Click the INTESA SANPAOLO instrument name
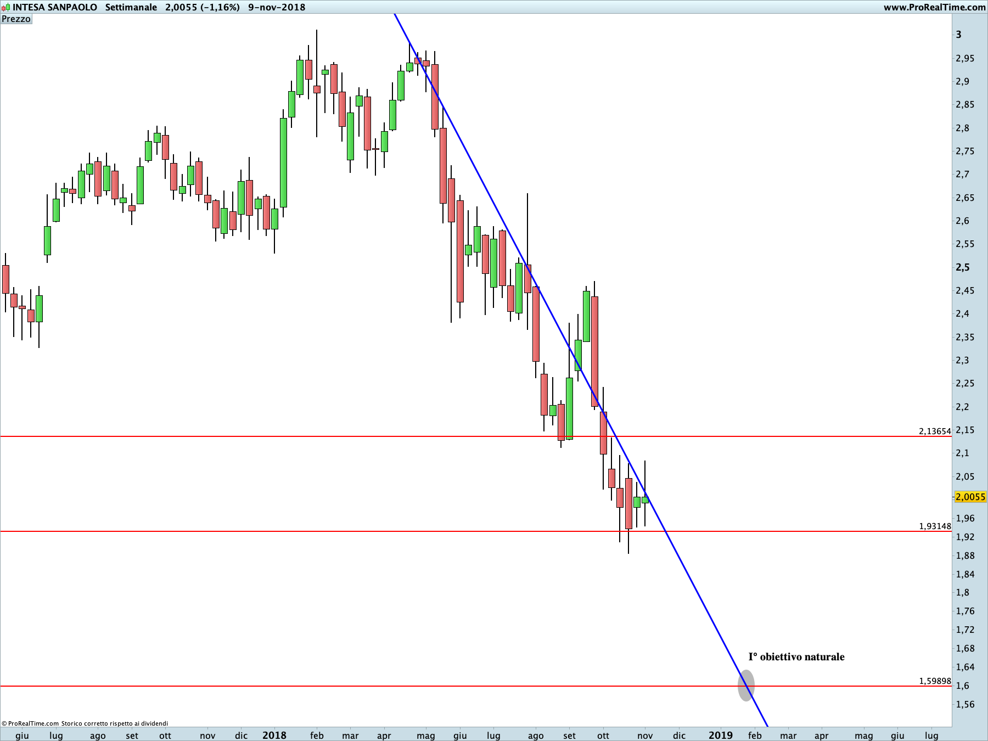 tap(55, 7)
